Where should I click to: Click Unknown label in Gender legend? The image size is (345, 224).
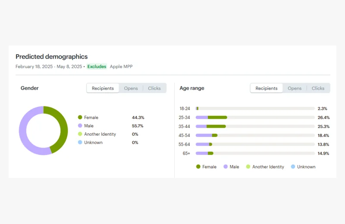coord(93,143)
